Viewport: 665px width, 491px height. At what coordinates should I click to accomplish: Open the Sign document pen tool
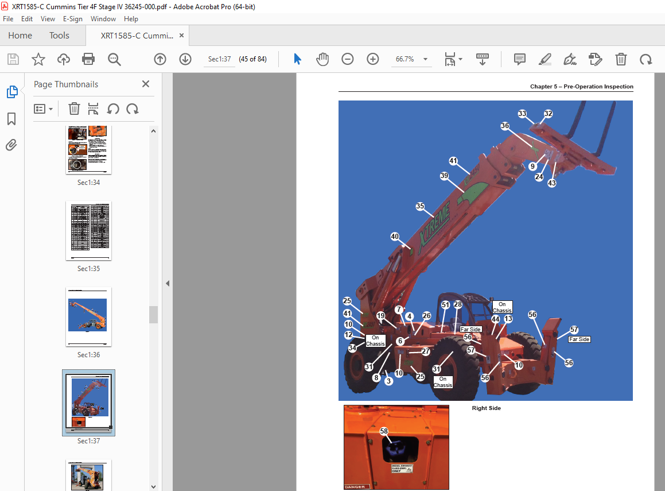click(570, 59)
